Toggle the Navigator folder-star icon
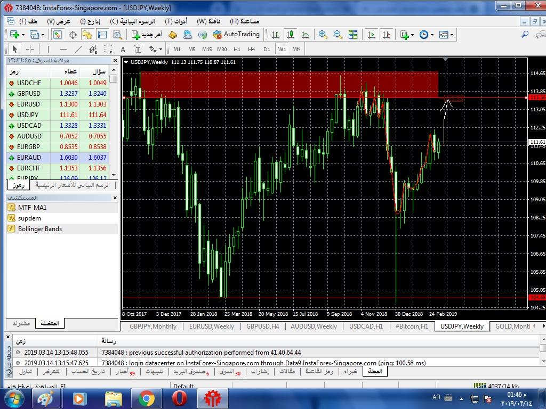The image size is (546, 409). pos(87,35)
